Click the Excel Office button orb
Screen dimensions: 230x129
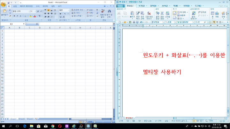pyautogui.click(x=3, y=4)
